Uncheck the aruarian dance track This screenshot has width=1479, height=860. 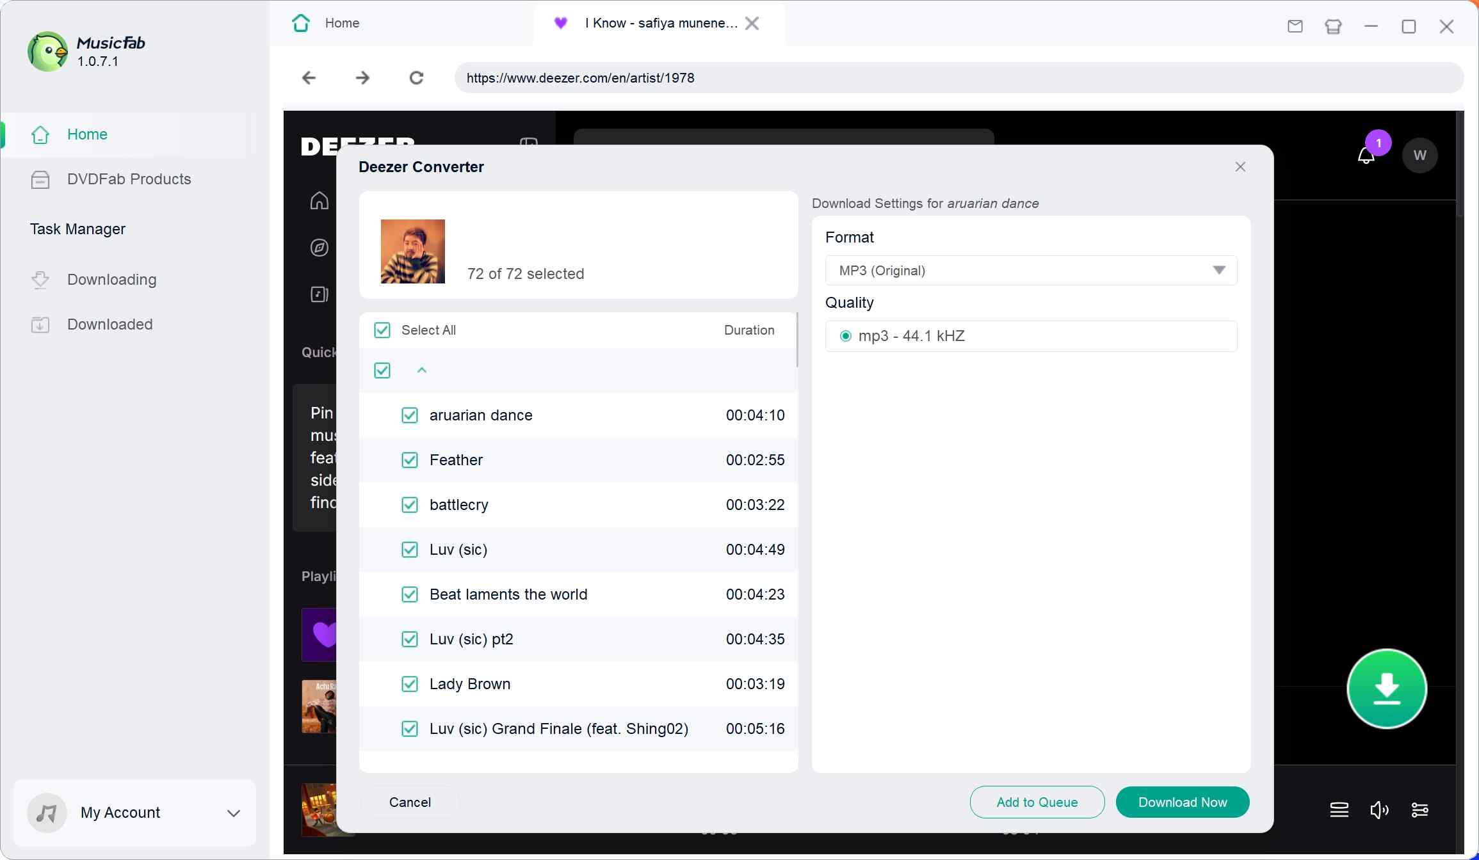point(410,415)
